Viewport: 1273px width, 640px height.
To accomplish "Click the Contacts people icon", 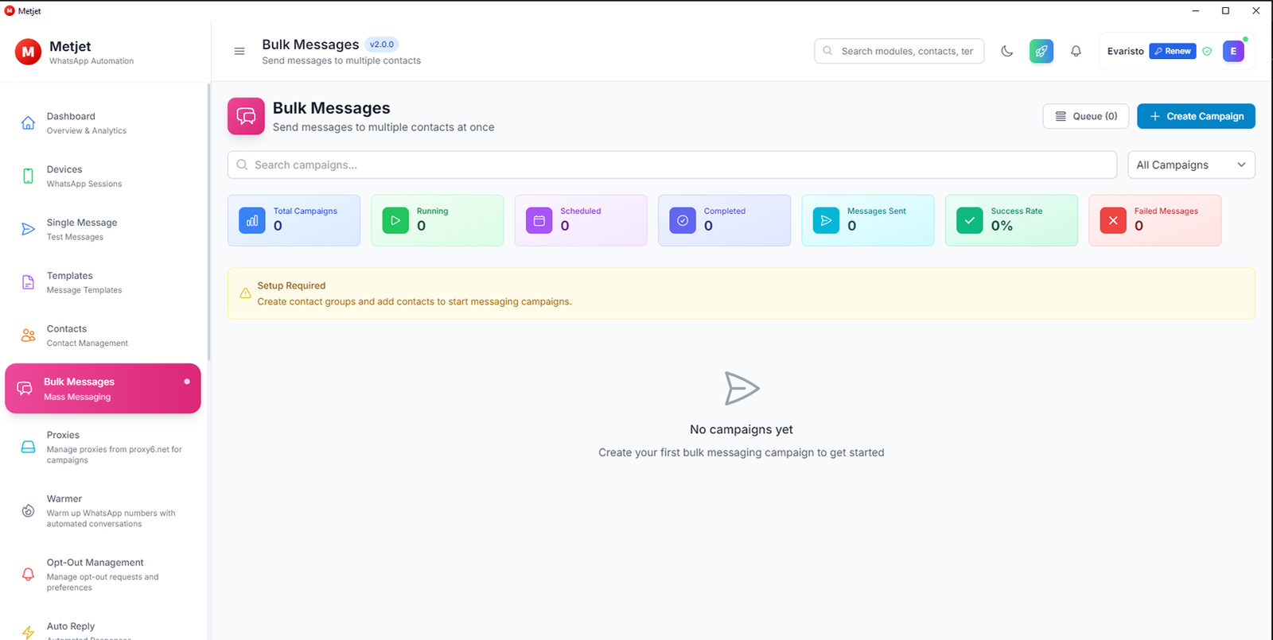I will click(x=28, y=336).
